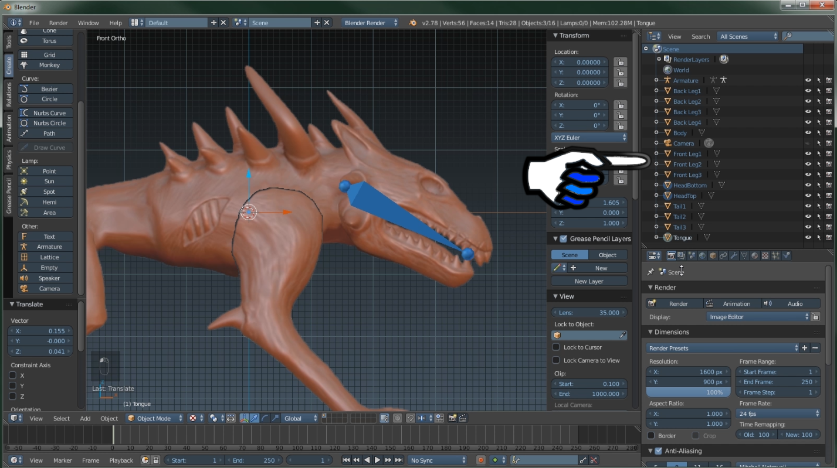Screen dimensions: 837x468
Task: Enable the Border render checkbox
Action: (x=651, y=436)
